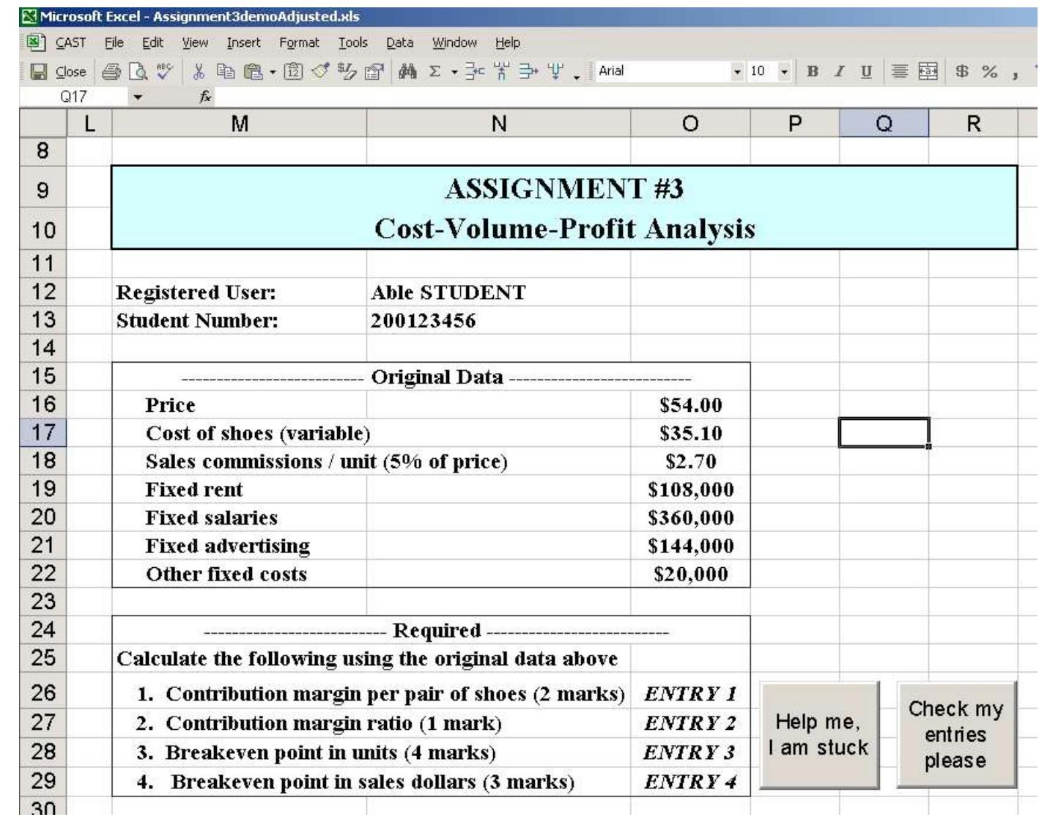Viewport: 1050px width, 817px height.
Task: Open Print Preview from the toolbar
Action: pos(137,72)
